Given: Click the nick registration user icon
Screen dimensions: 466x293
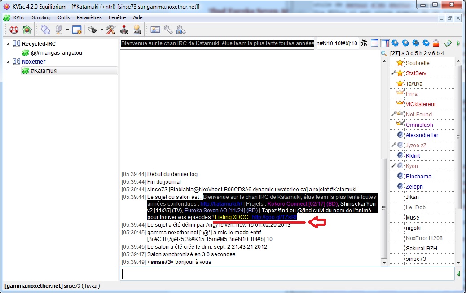Looking at the screenshot, I should tap(137, 30).
